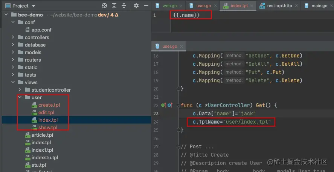The image size is (334, 172).
Task: Place cursor in {{.name}} template text
Action: (186, 15)
